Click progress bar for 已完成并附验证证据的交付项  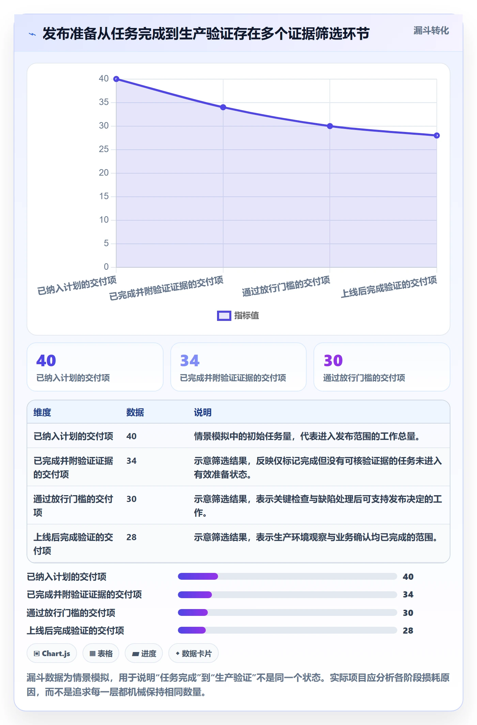point(288,595)
